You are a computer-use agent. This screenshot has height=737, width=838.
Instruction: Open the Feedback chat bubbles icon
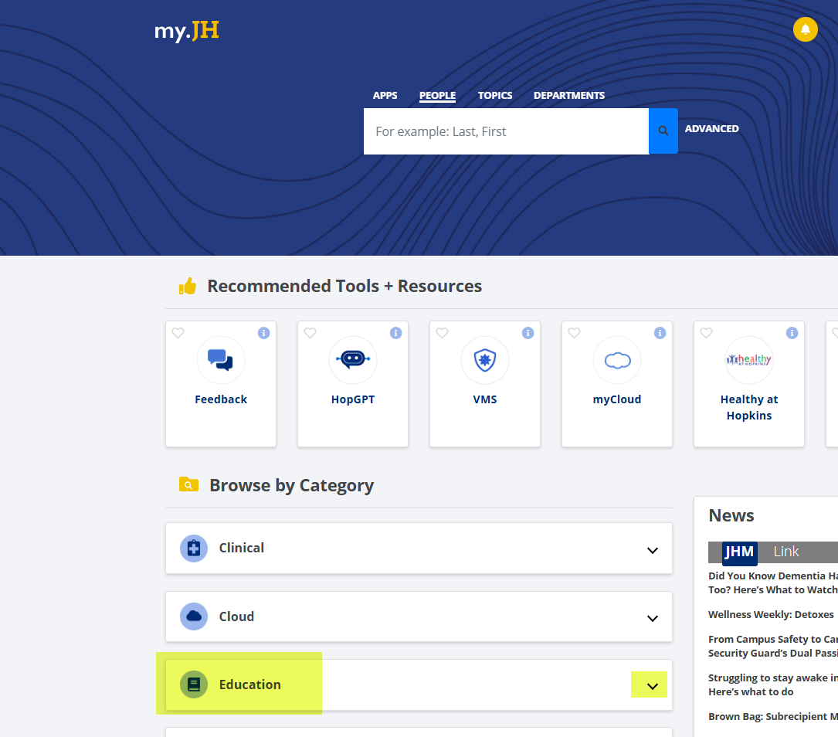click(x=221, y=360)
